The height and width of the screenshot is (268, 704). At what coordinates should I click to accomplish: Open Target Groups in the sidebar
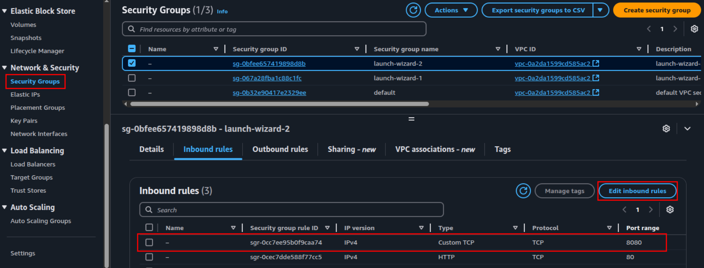(x=31, y=177)
